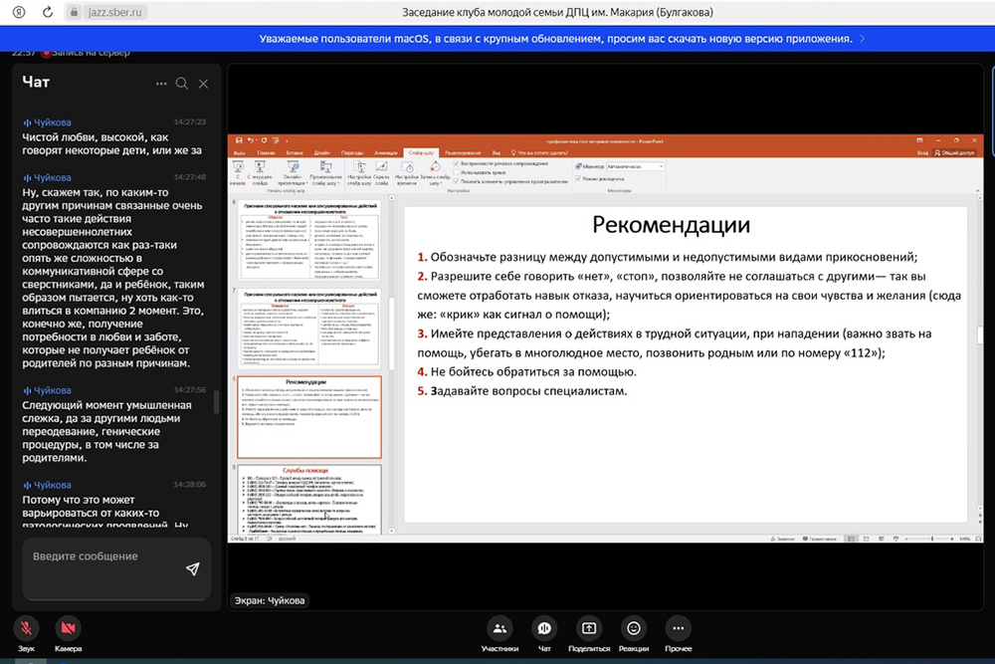
Task: Open the Рецензирование ribbon tab
Action: pyautogui.click(x=464, y=152)
